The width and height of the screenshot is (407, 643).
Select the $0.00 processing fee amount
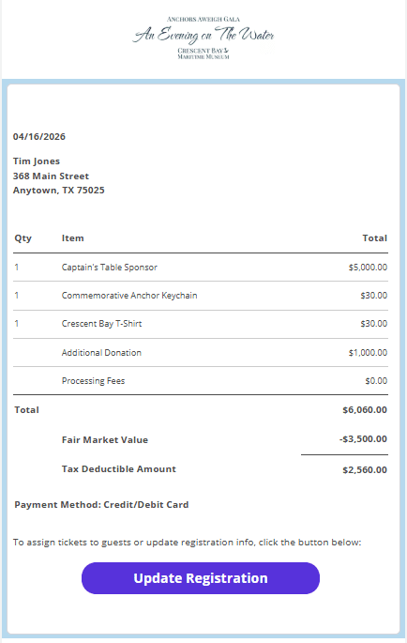pos(376,381)
